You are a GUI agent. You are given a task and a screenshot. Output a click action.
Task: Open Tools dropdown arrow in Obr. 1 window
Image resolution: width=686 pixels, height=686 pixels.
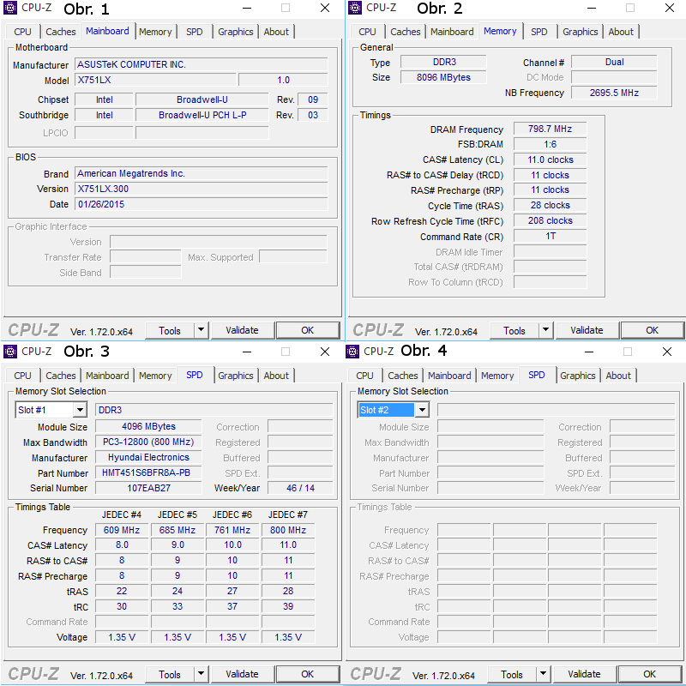[x=201, y=330]
